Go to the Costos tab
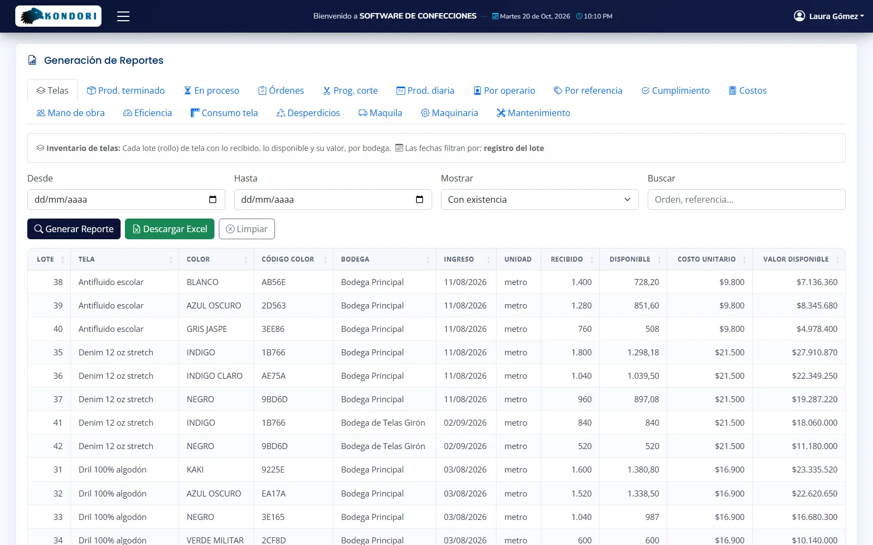This screenshot has height=545, width=873. (748, 90)
